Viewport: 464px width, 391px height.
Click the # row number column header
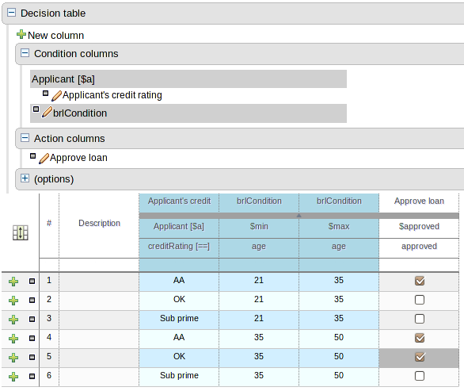click(x=49, y=223)
